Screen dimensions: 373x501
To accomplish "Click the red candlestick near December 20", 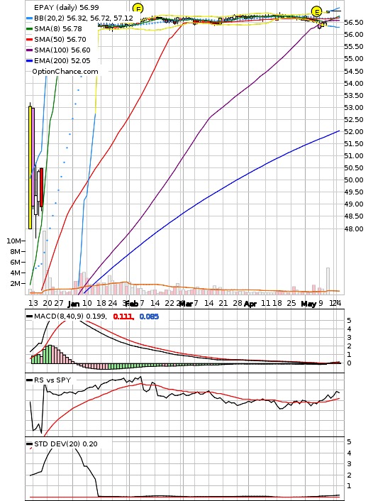I will pos(42,187).
